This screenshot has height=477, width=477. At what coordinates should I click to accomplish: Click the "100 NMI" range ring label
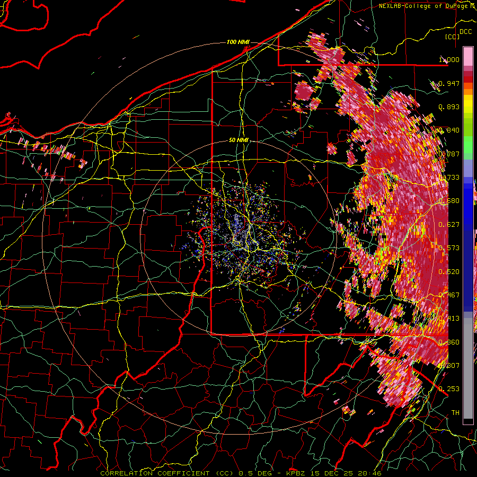[238, 42]
